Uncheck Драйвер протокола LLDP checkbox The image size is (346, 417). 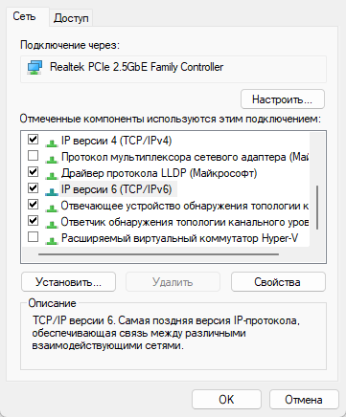point(34,172)
